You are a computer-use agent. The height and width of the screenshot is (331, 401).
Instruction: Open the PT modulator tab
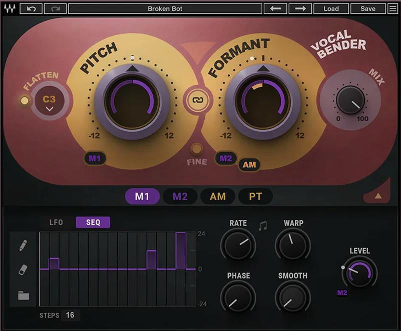coord(255,196)
